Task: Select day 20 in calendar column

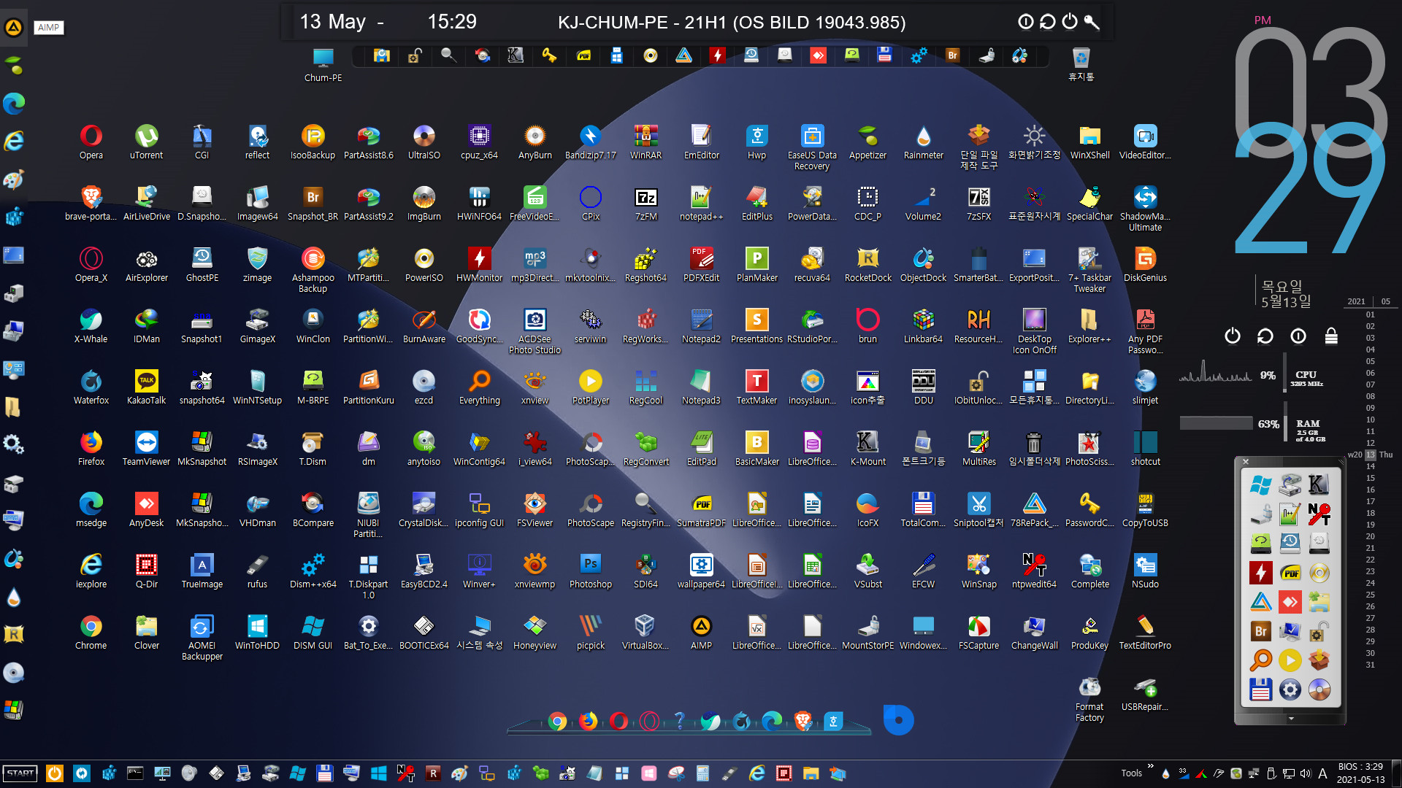Action: (1371, 536)
